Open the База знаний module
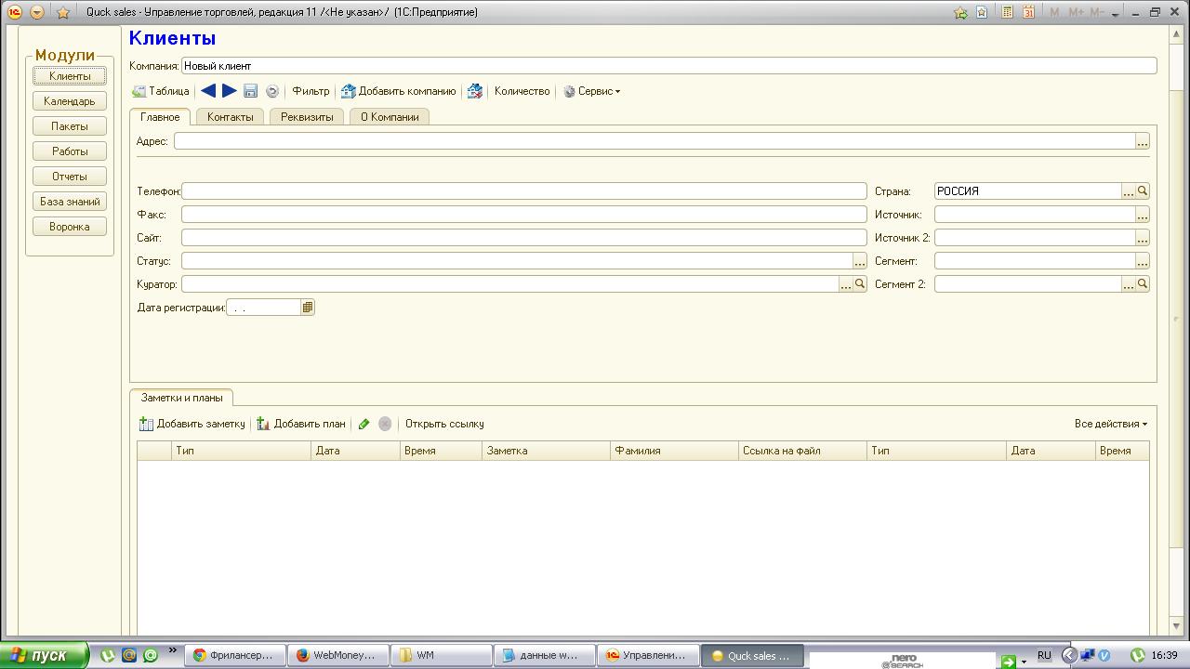This screenshot has height=669, width=1190. (70, 202)
